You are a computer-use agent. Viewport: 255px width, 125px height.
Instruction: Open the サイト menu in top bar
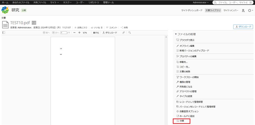point(54,2)
